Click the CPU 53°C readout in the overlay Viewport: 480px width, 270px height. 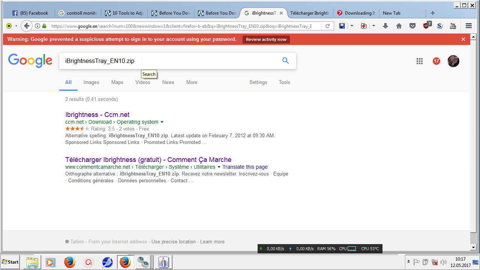pos(370,249)
